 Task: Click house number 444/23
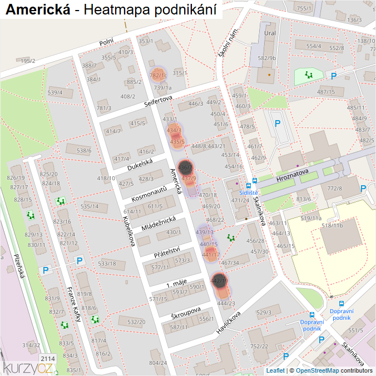pos(226,303)
